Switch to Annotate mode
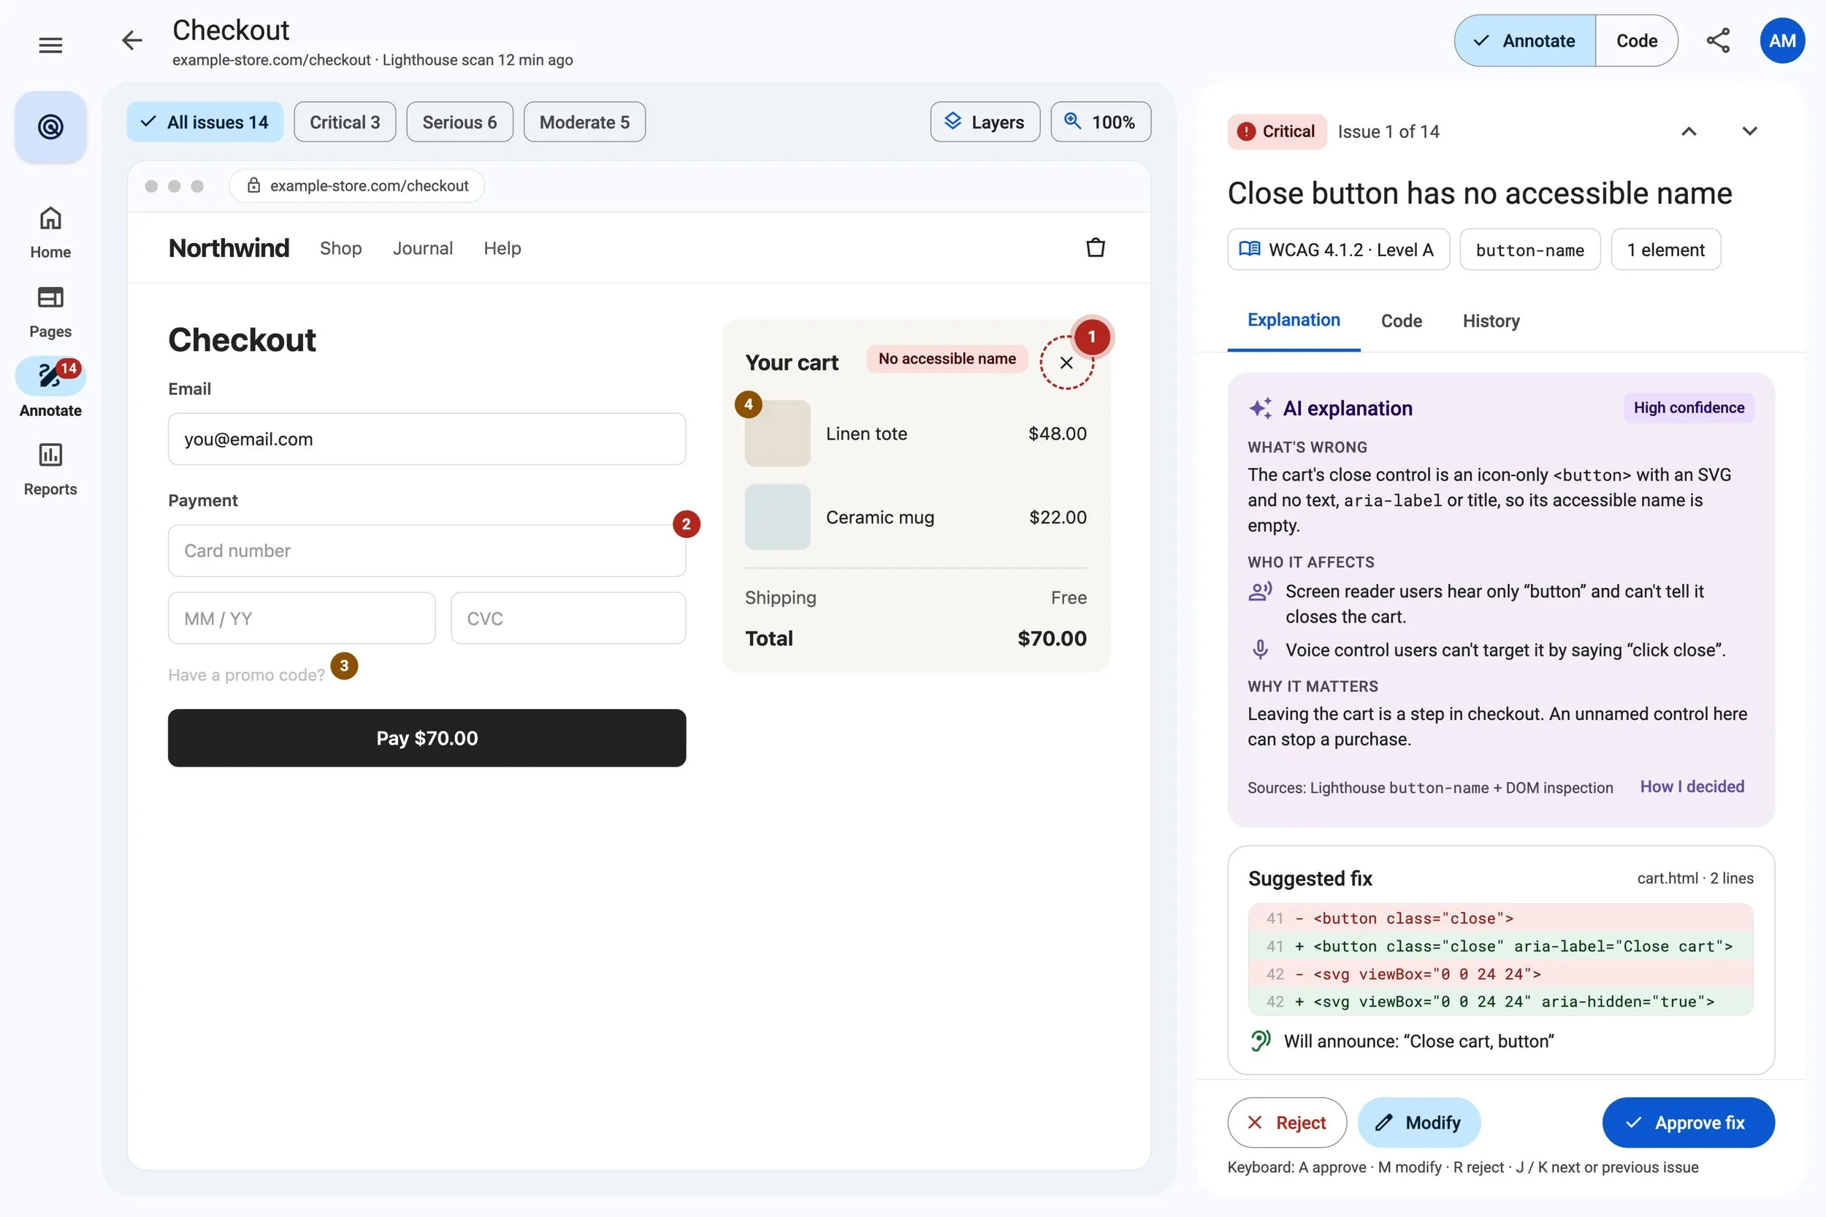This screenshot has height=1217, width=1826. tap(1524, 40)
